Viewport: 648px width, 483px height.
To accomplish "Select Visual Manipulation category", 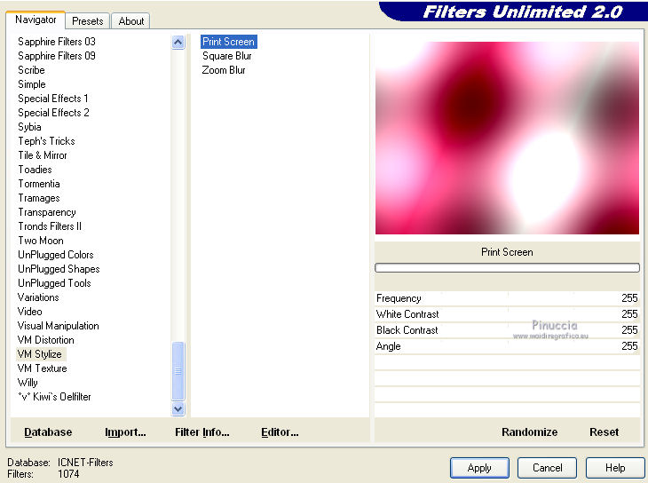I will click(x=58, y=326).
